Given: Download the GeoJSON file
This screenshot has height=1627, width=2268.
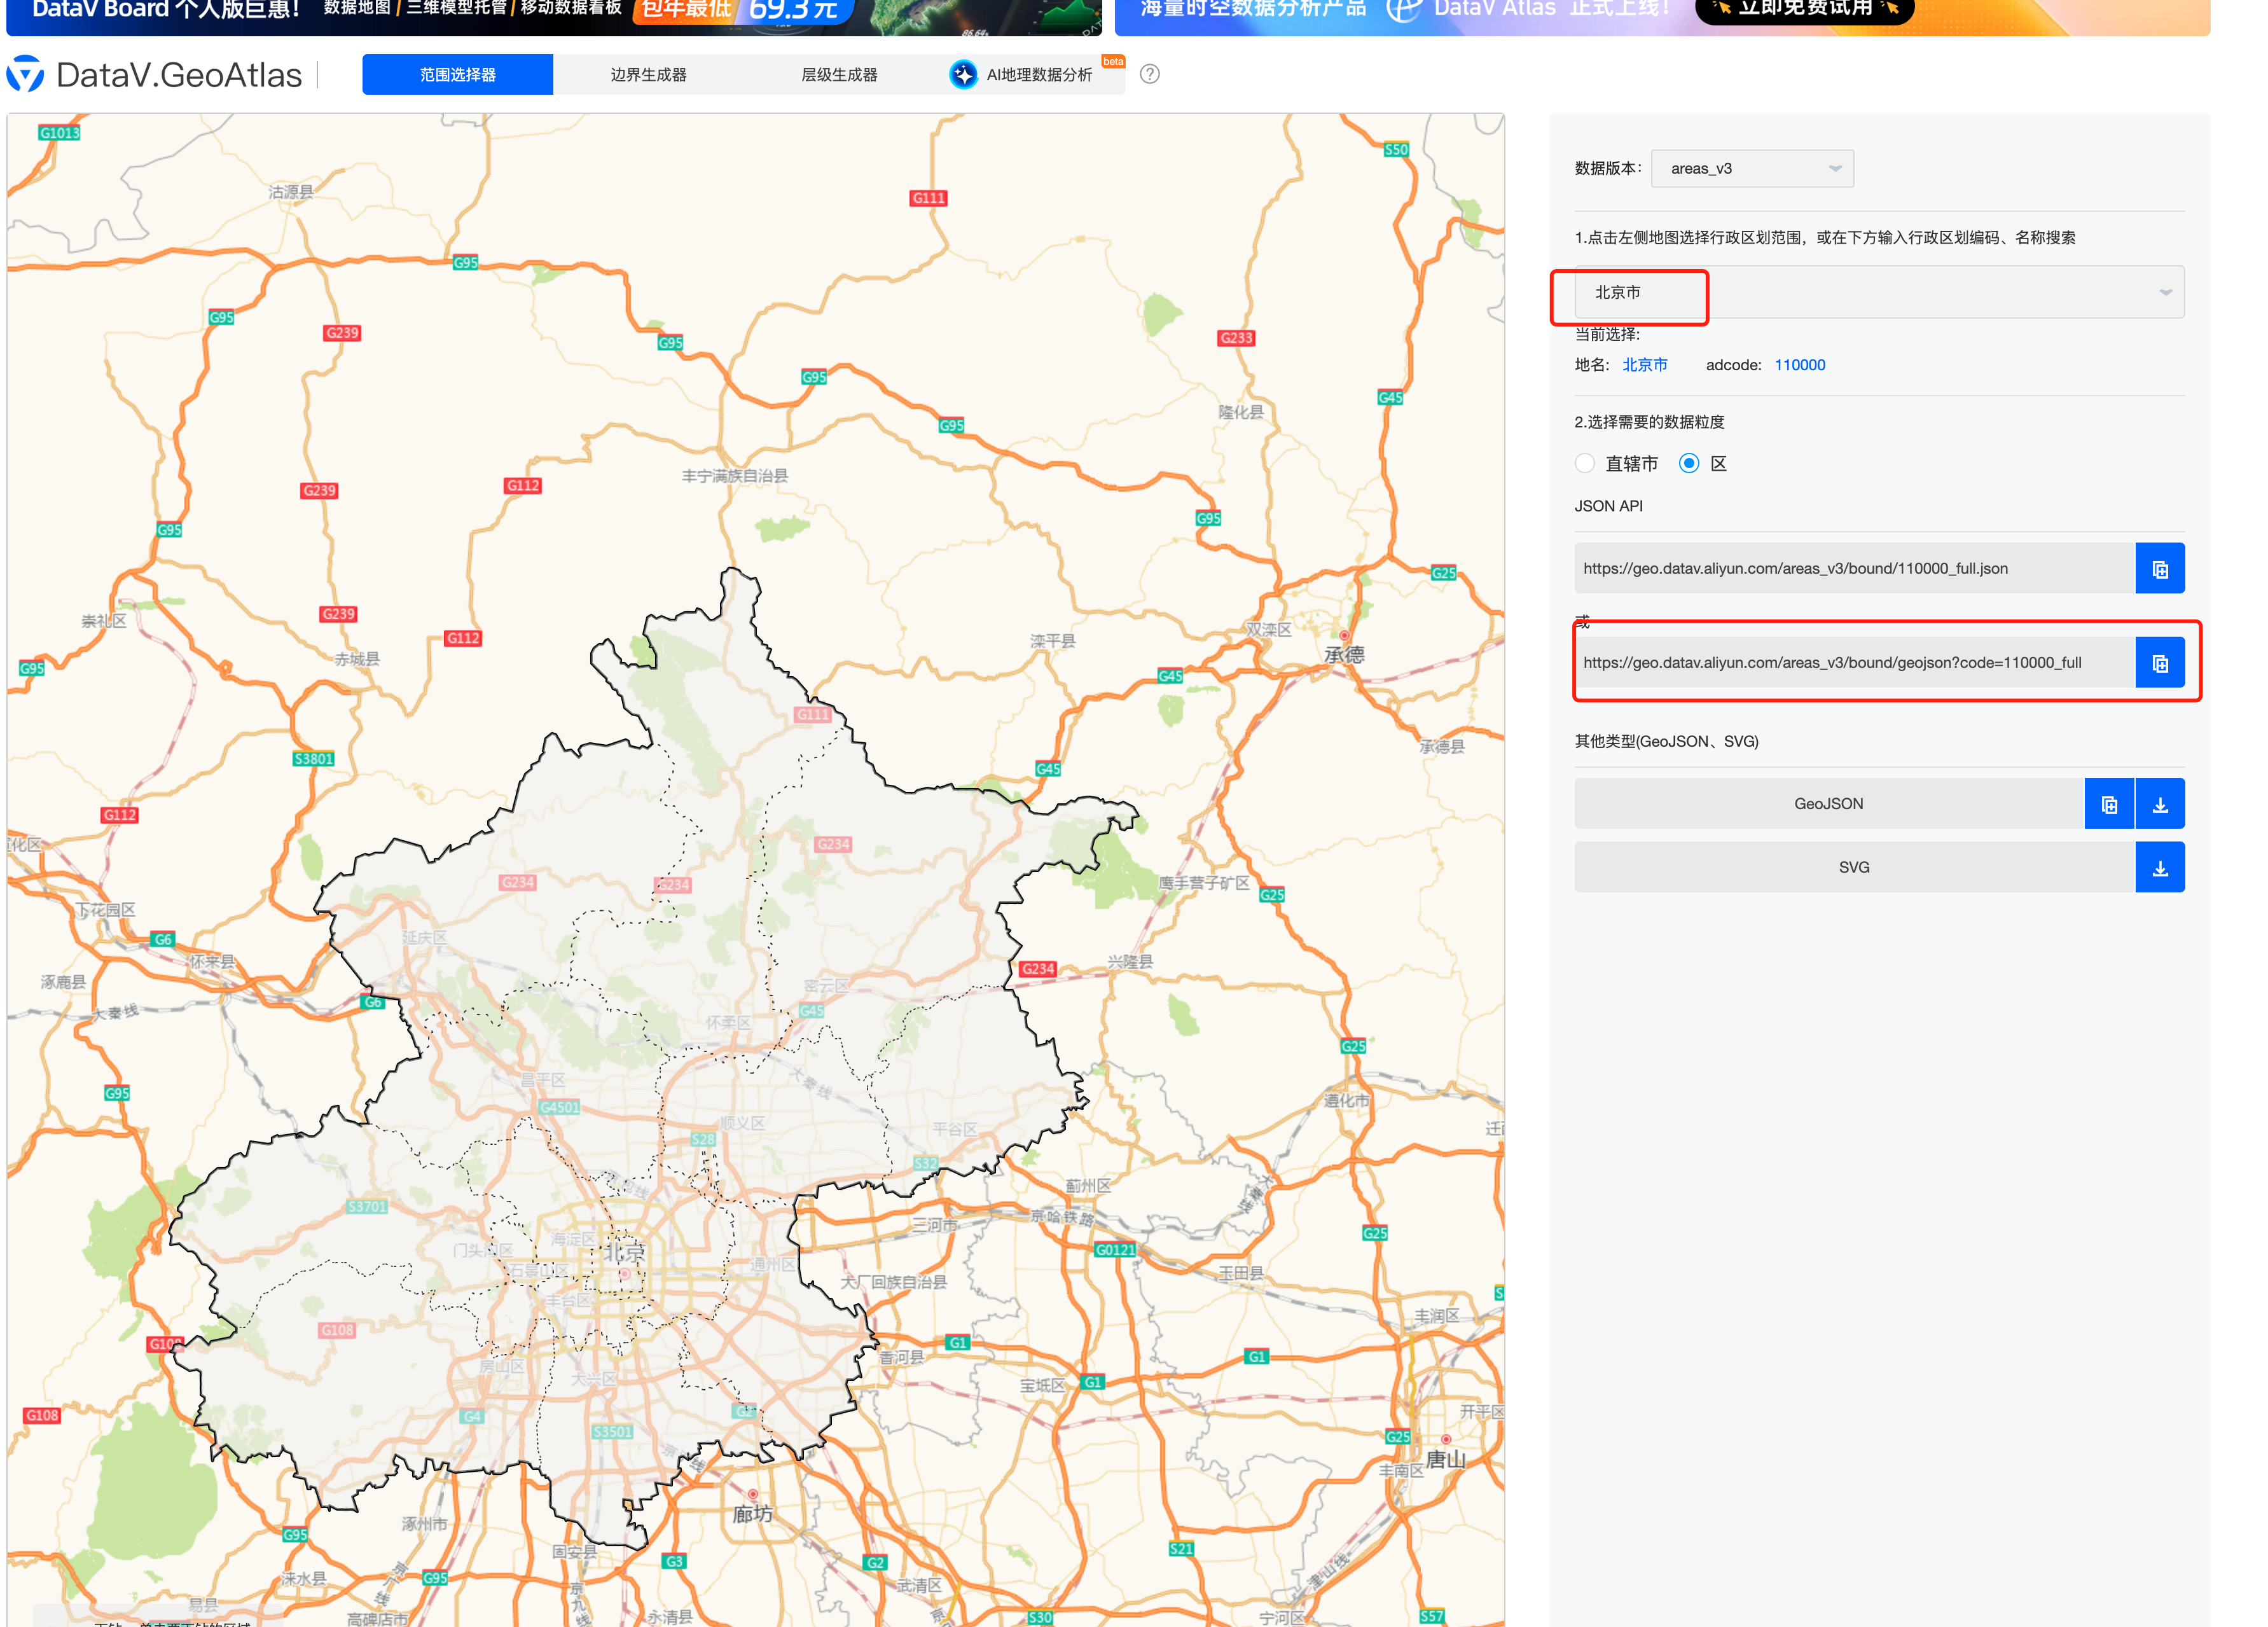Looking at the screenshot, I should pyautogui.click(x=2160, y=804).
